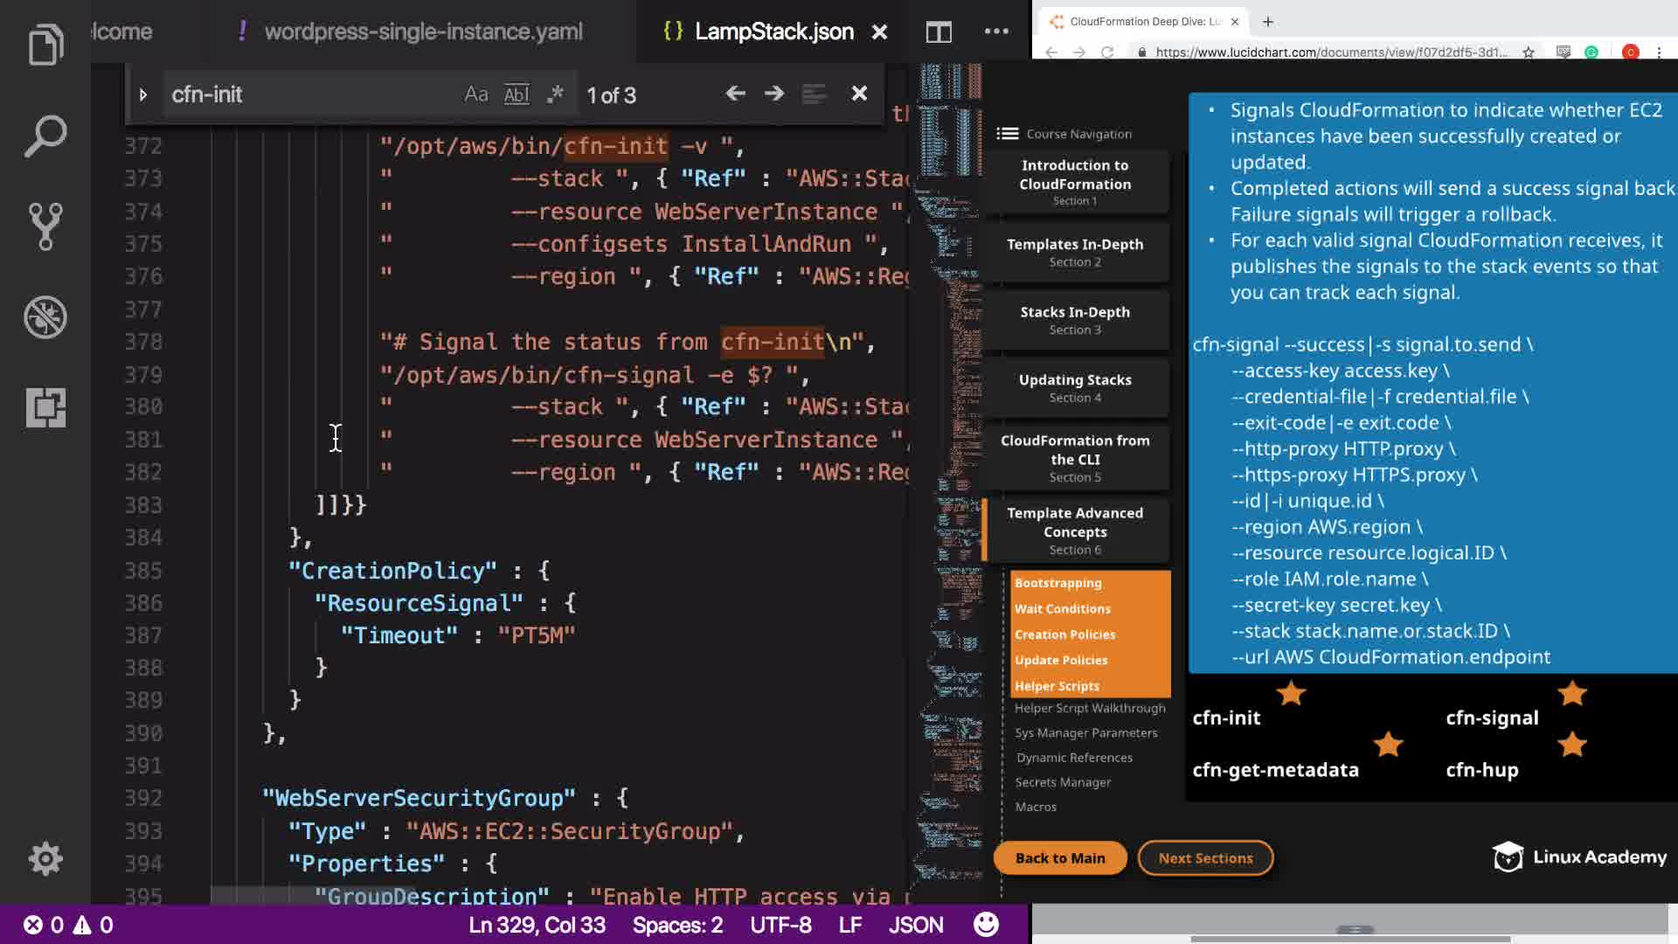Open the Debug sidebar icon

pyautogui.click(x=45, y=317)
